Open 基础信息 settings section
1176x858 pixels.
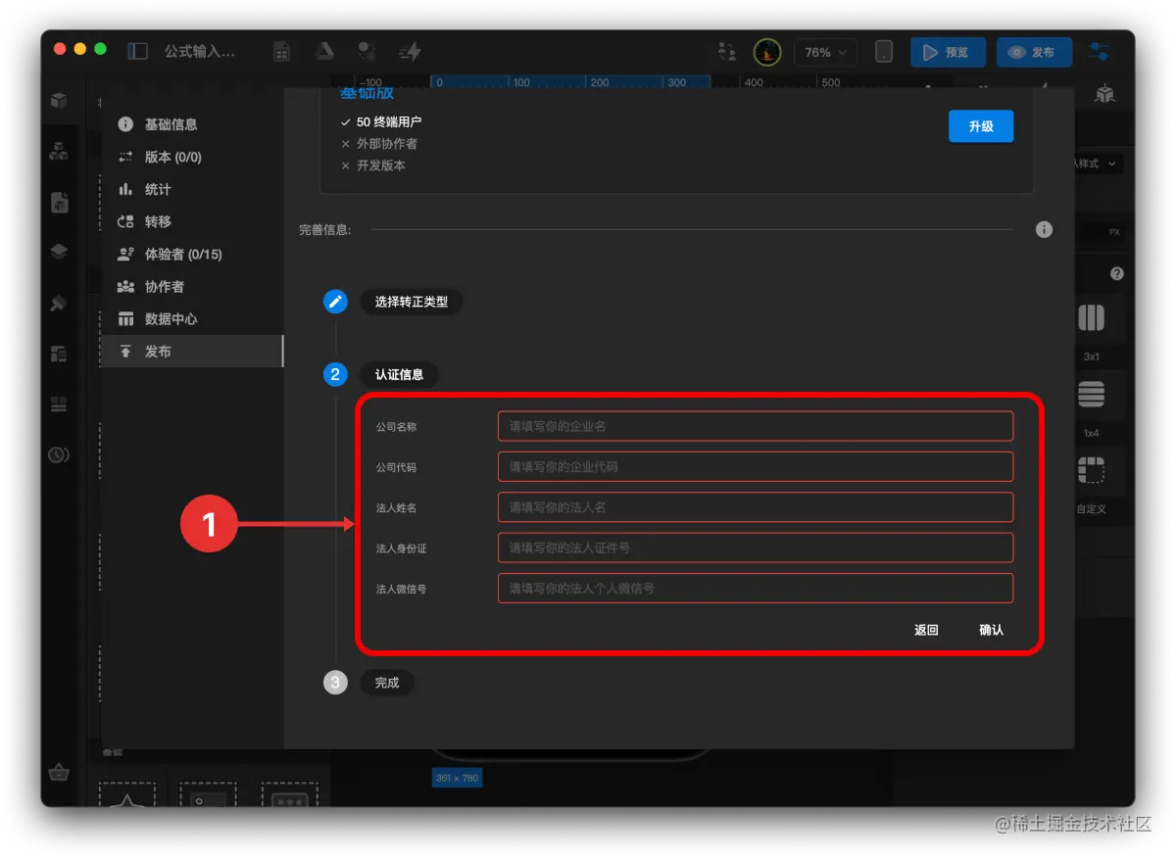[x=192, y=124]
